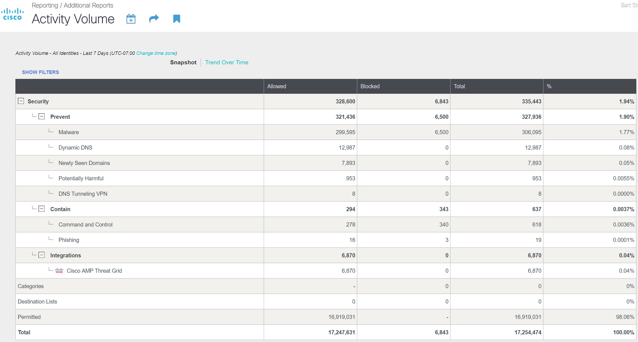
Task: Click the Blocked column header
Action: [x=370, y=86]
